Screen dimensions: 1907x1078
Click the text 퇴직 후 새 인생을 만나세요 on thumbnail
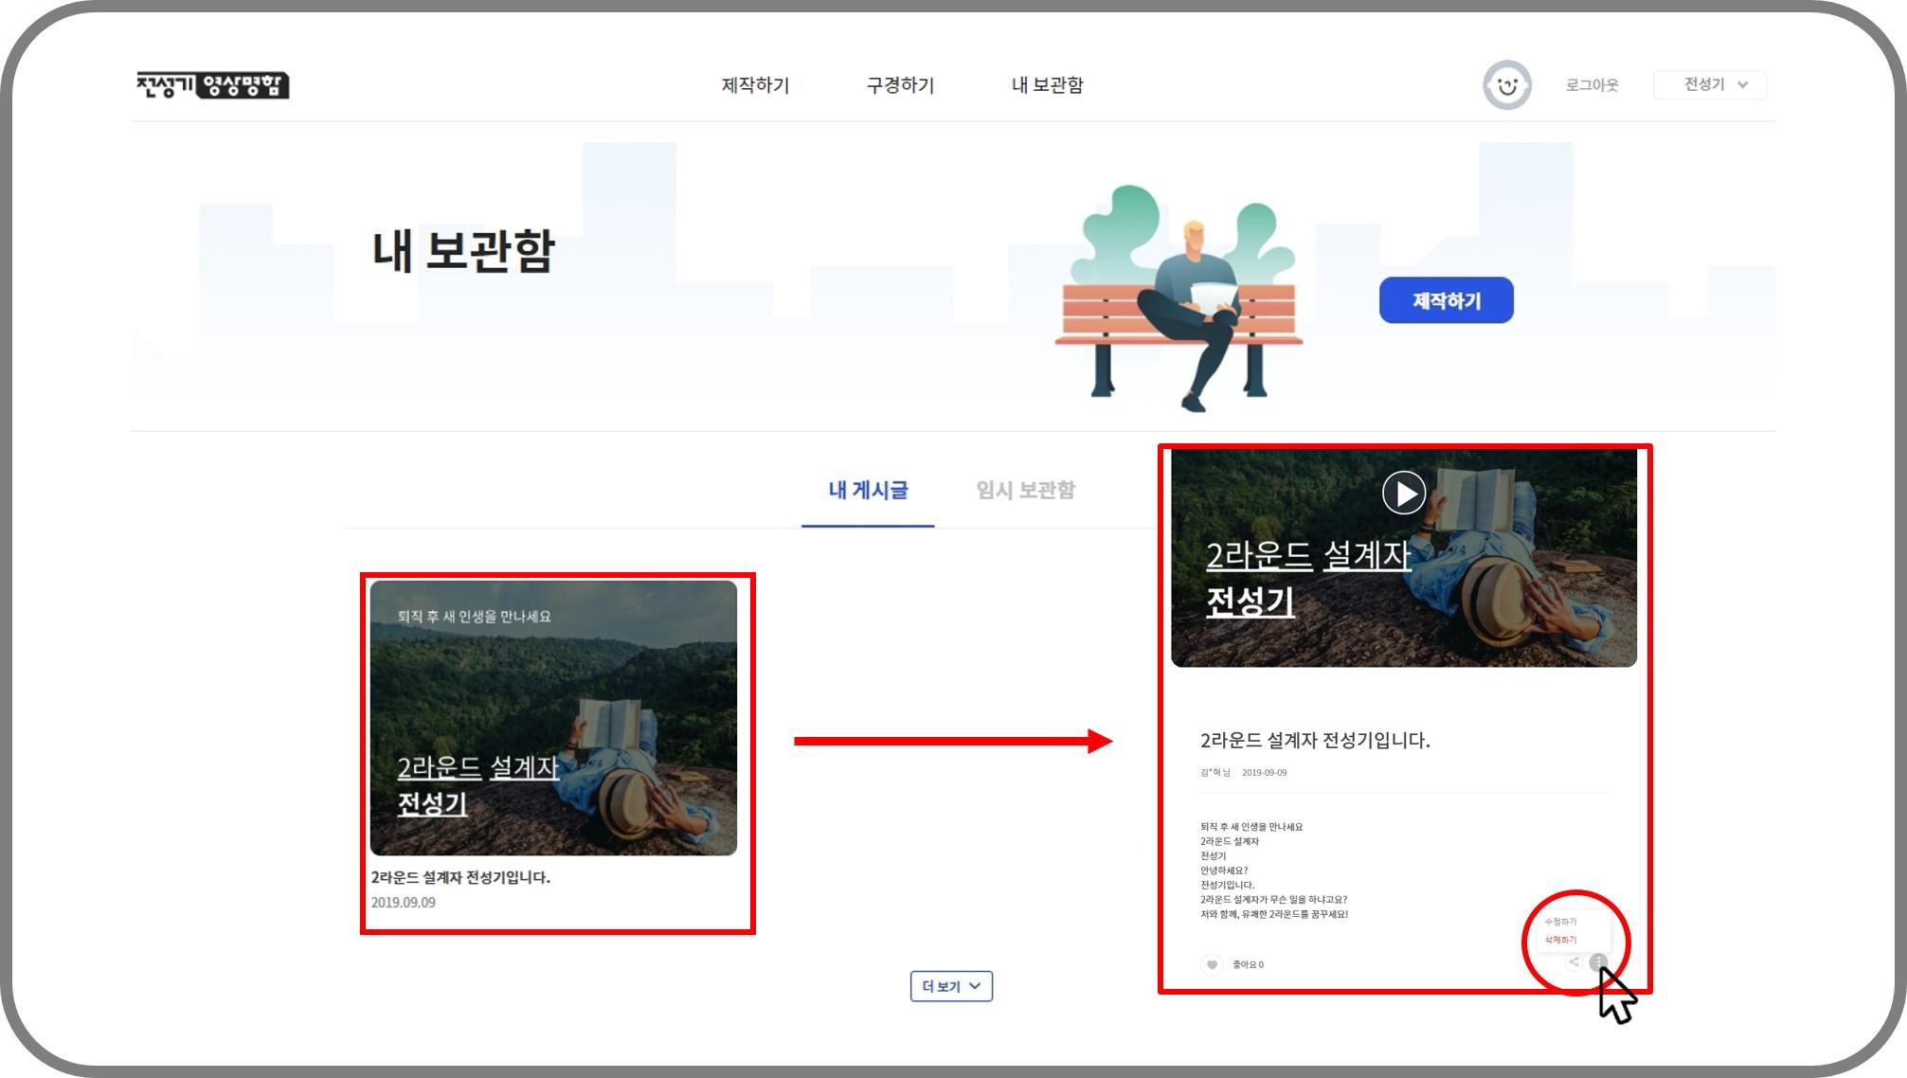[x=474, y=616]
